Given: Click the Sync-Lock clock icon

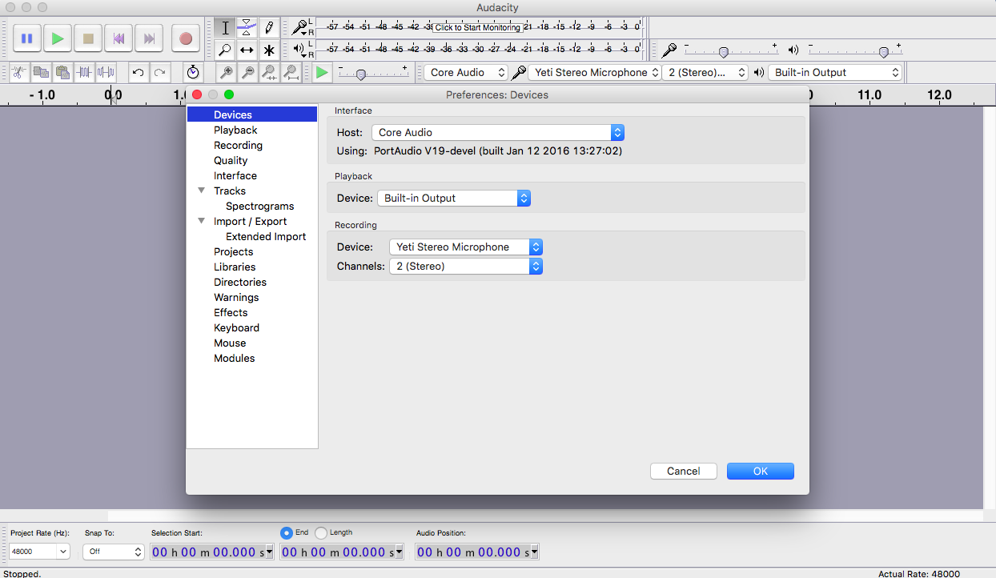Looking at the screenshot, I should pyautogui.click(x=192, y=73).
